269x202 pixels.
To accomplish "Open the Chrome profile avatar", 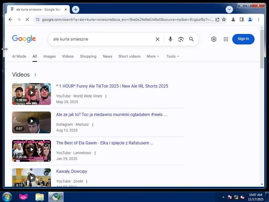I will pos(250,19).
